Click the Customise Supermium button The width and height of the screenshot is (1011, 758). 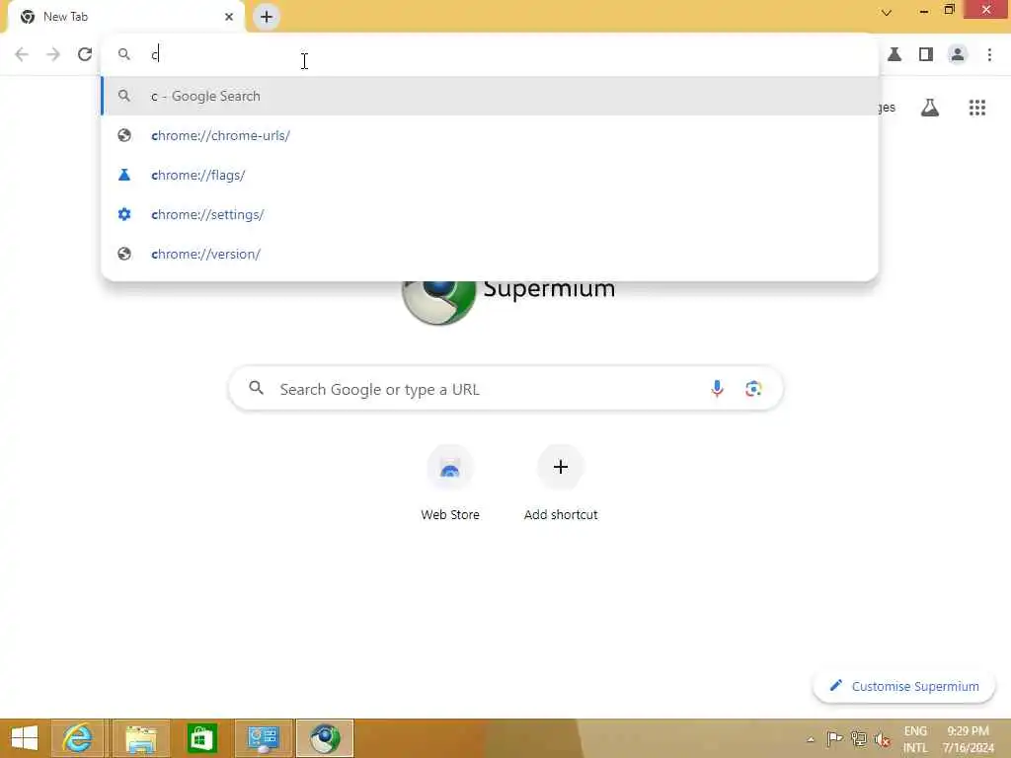(x=904, y=686)
